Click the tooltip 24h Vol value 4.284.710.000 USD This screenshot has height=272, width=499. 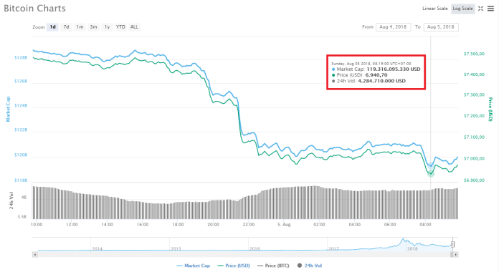[x=381, y=81]
